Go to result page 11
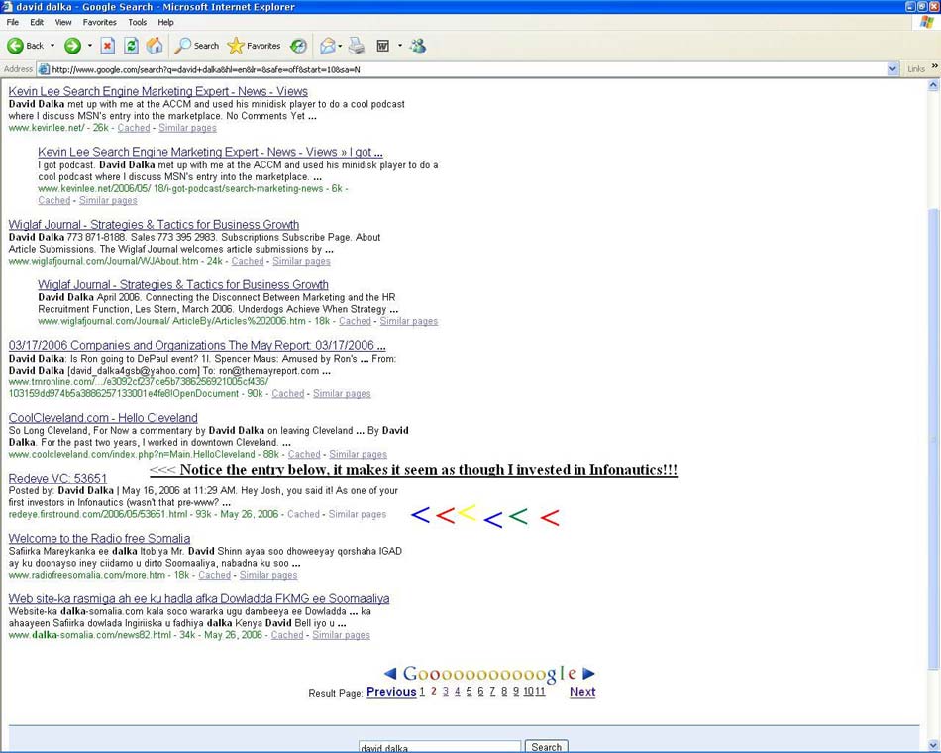Viewport: 941px width, 753px height. (x=540, y=692)
